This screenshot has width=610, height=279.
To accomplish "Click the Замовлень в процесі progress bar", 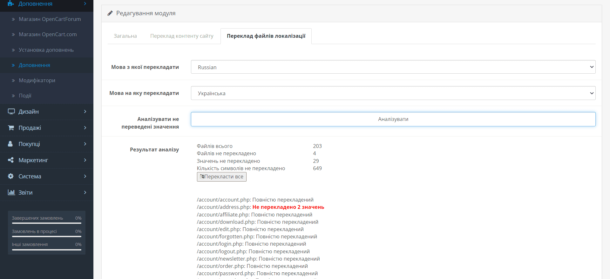I will pos(47,236).
